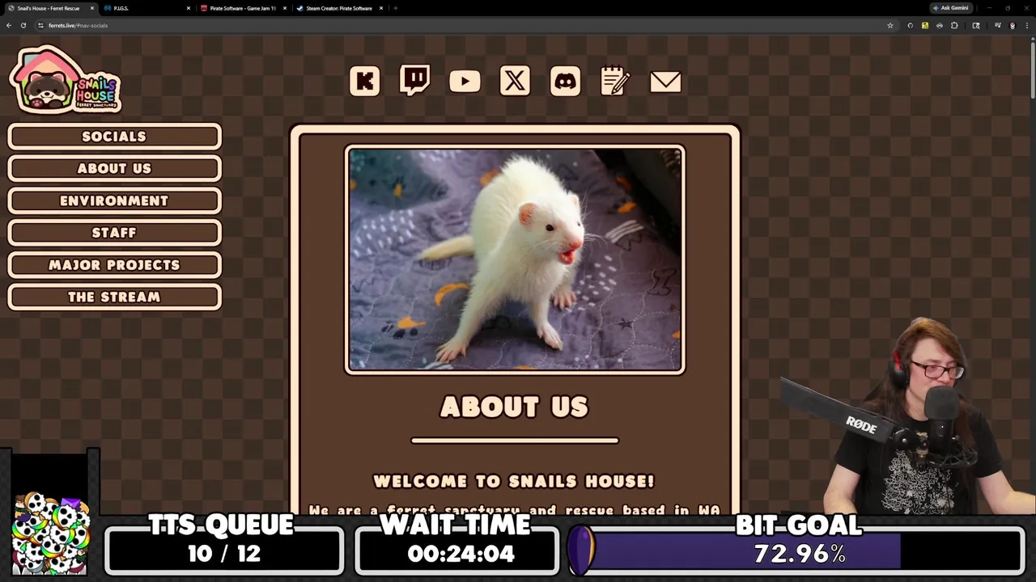Image resolution: width=1036 pixels, height=582 pixels.
Task: Go to the SOCIALS section
Action: pos(114,137)
